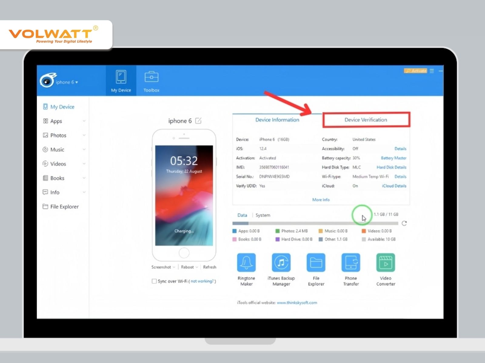Image resolution: width=485 pixels, height=363 pixels.
Task: Switch storage view to Data
Action: [x=242, y=215]
